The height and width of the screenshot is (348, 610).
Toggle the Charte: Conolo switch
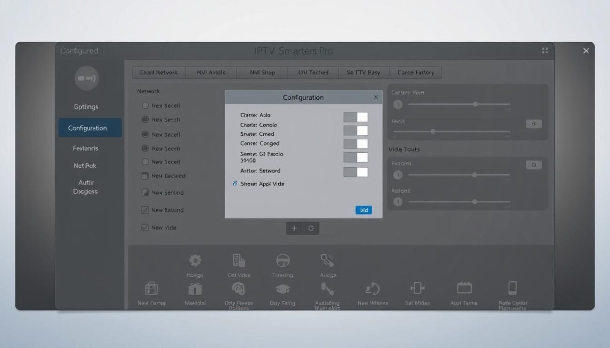pos(355,130)
